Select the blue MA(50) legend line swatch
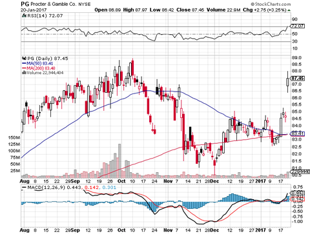The width and height of the screenshot is (310, 234). tap(24, 64)
